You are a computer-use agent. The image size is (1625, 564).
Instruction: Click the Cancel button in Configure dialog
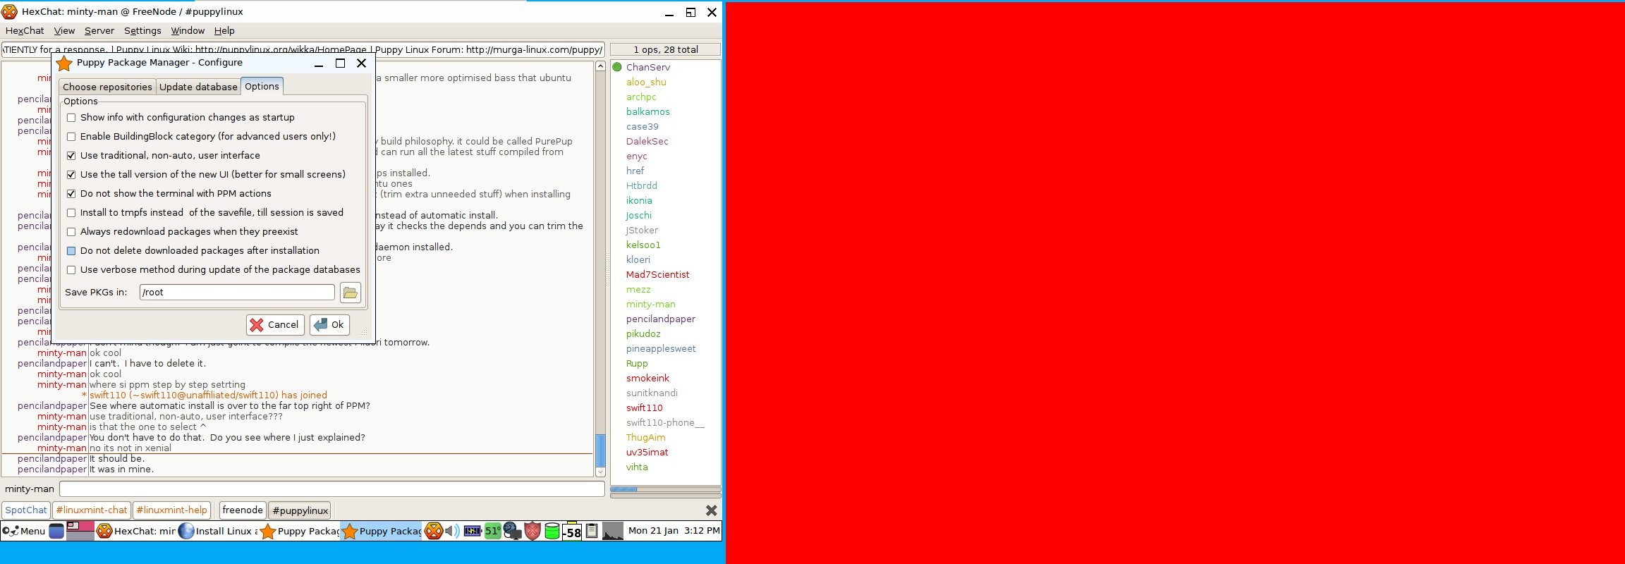[275, 324]
